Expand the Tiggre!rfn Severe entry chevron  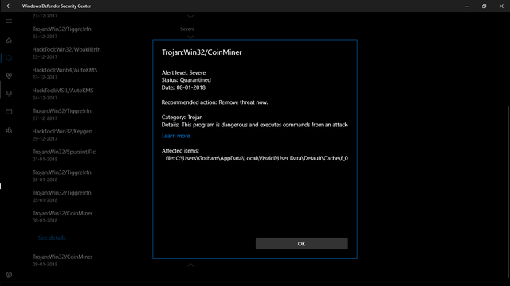pos(190,37)
